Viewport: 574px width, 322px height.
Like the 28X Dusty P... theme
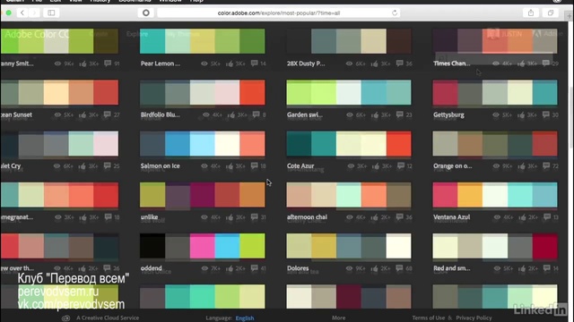[x=374, y=64]
